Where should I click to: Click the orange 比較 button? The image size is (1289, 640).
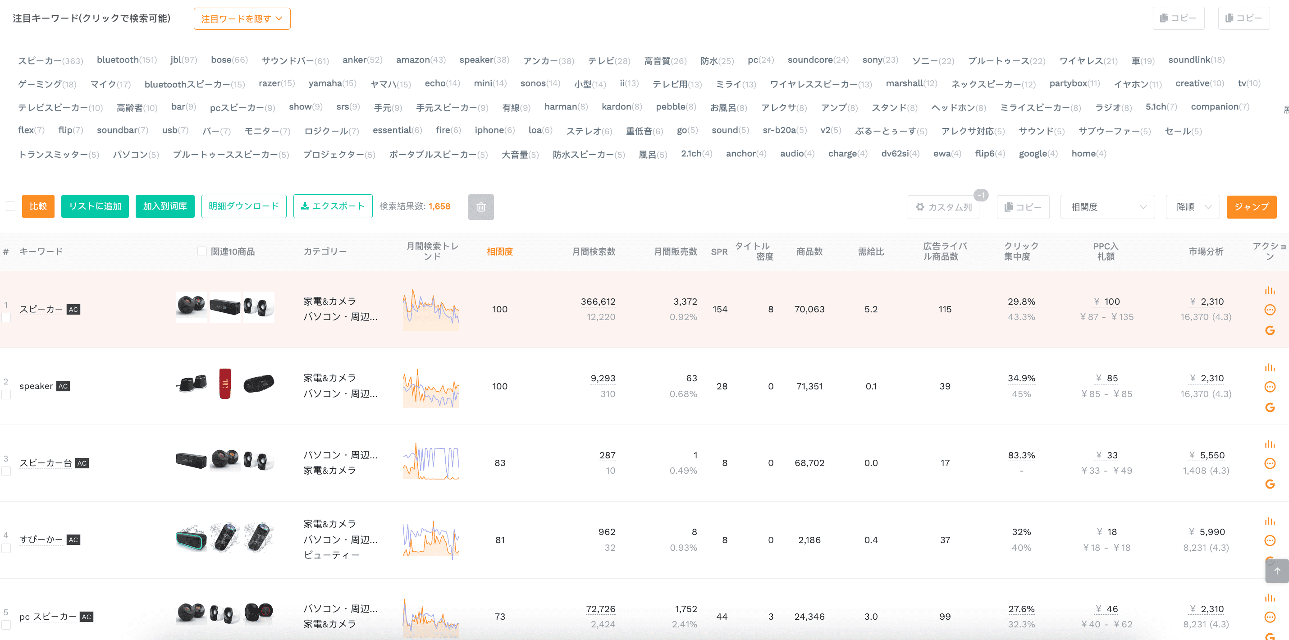[x=38, y=206]
